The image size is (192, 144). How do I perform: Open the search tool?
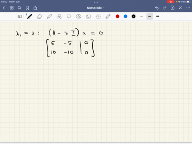pos(20,8)
